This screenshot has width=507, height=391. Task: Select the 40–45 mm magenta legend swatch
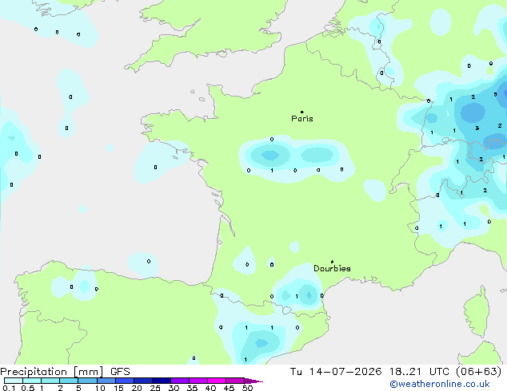point(217,381)
